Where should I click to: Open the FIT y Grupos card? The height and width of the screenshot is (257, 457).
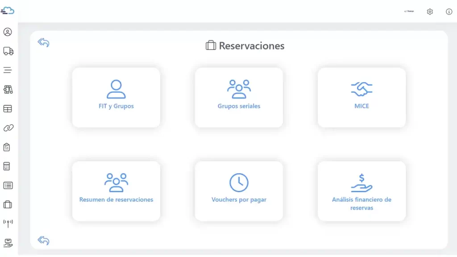[x=116, y=97]
